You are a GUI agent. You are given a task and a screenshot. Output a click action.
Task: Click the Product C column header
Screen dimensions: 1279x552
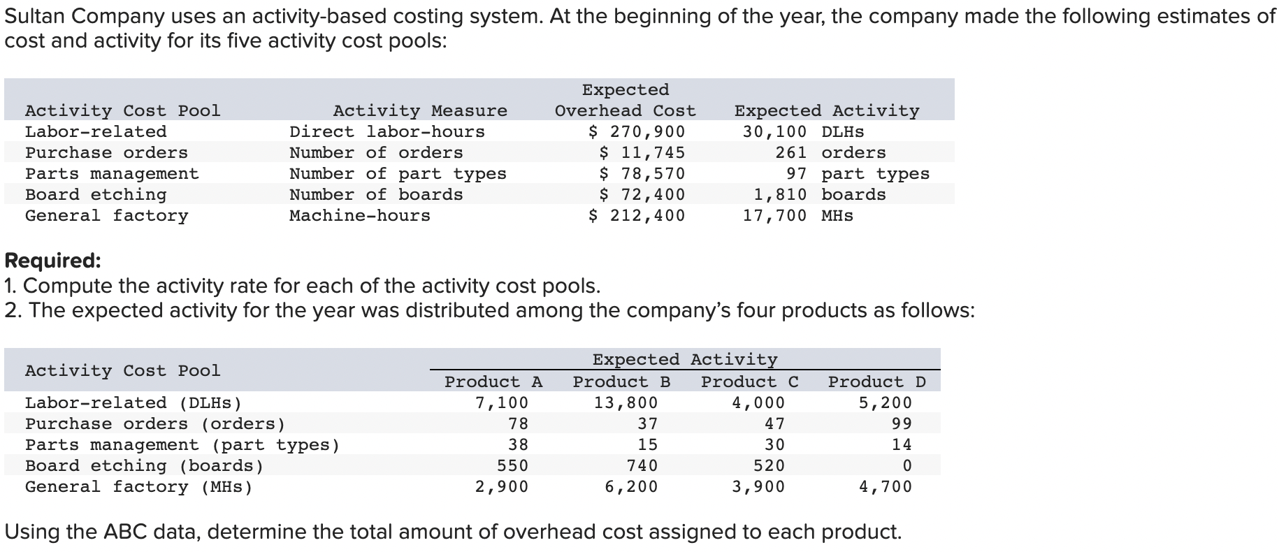pyautogui.click(x=749, y=382)
